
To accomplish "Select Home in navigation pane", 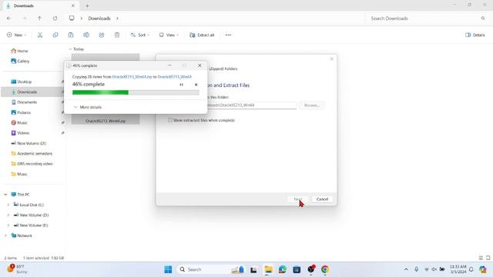I will click(x=19, y=51).
